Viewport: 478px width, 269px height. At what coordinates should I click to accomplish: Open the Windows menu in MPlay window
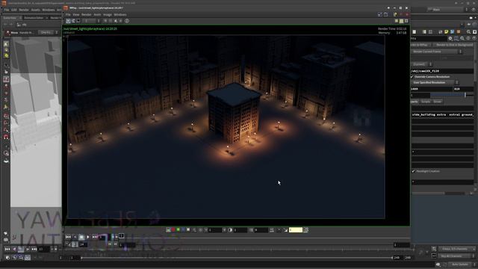(120, 15)
